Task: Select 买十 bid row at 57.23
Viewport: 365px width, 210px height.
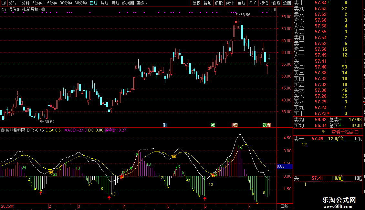Action: click(x=328, y=114)
